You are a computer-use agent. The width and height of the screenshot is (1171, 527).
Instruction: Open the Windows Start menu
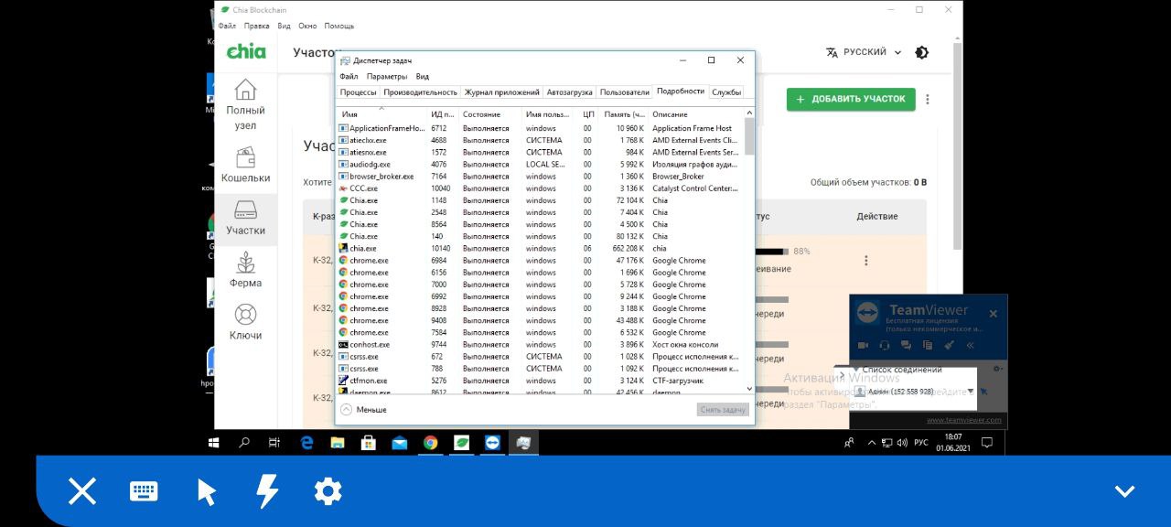tap(214, 443)
